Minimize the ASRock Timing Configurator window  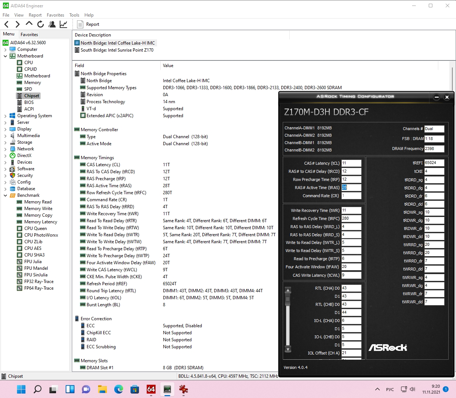pyautogui.click(x=436, y=97)
